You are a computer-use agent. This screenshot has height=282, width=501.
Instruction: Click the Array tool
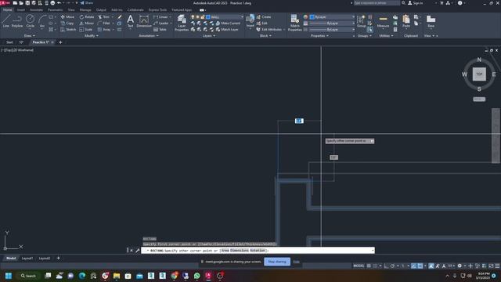104,30
